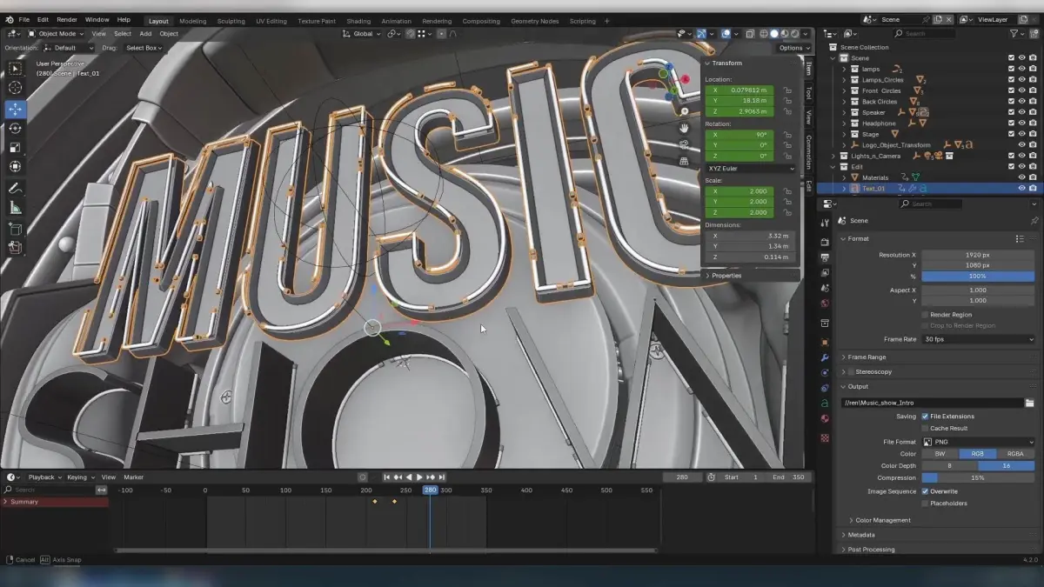The image size is (1044, 587).
Task: Open the viewport Add menu
Action: (145, 34)
